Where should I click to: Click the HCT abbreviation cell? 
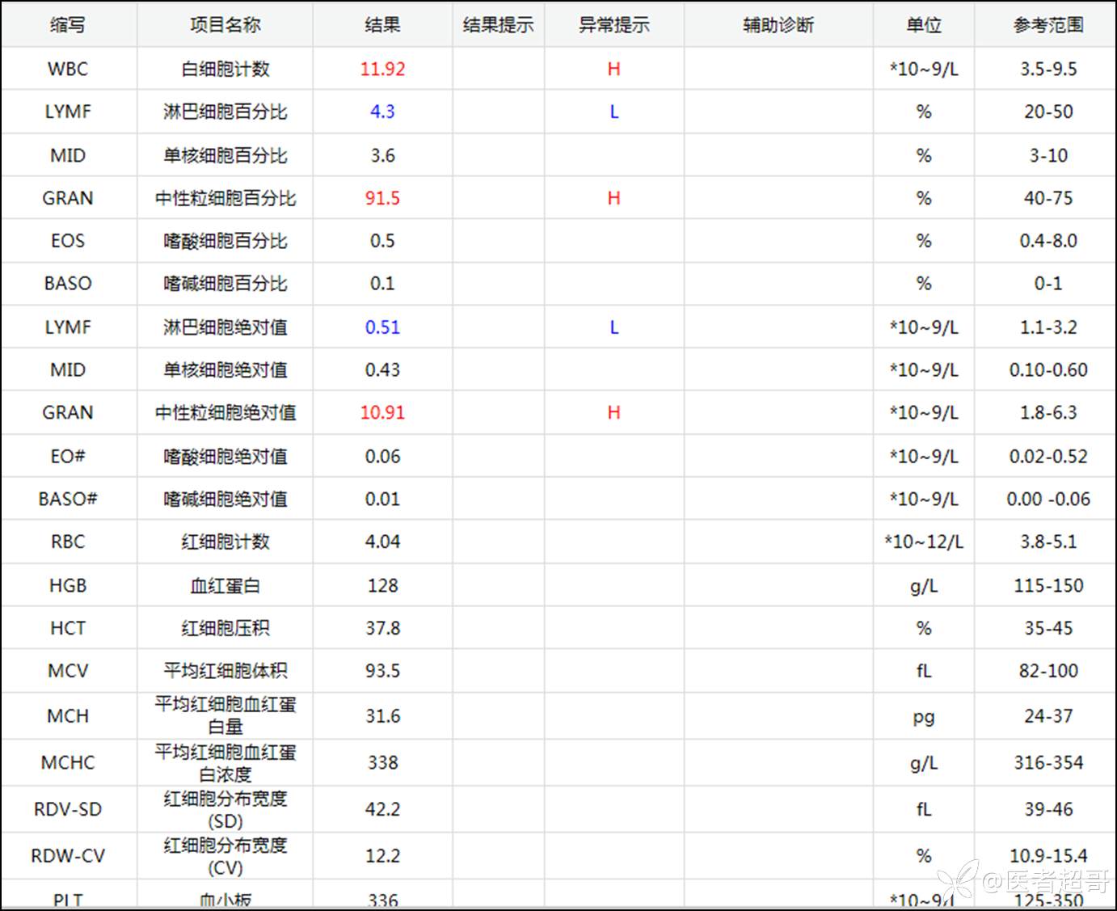point(67,628)
